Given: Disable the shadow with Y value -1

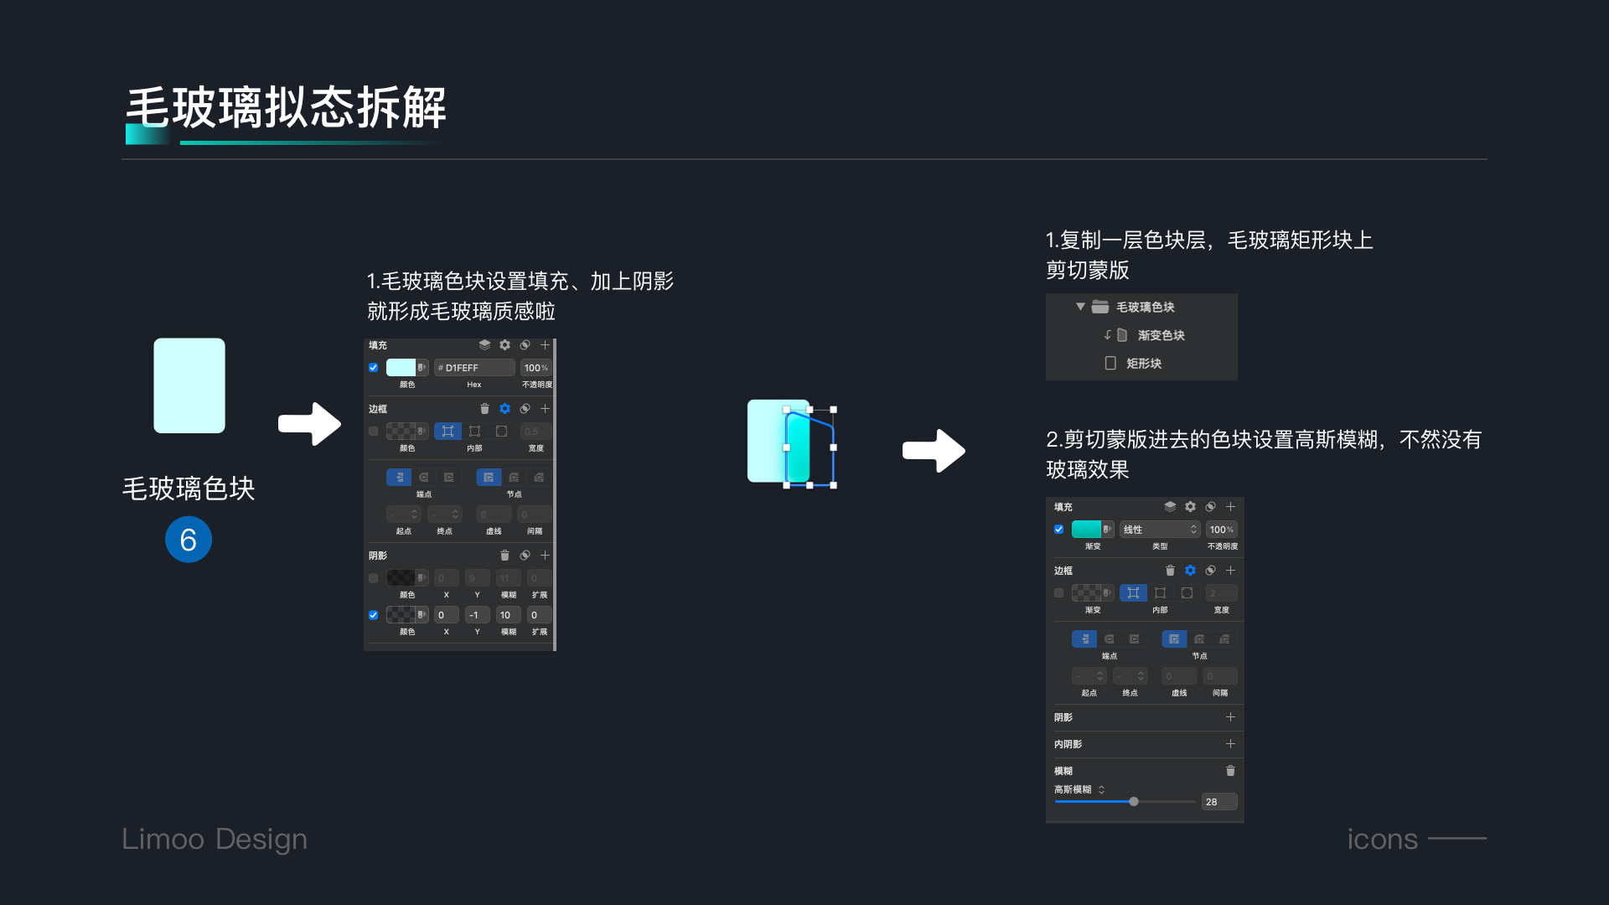Looking at the screenshot, I should pyautogui.click(x=374, y=615).
